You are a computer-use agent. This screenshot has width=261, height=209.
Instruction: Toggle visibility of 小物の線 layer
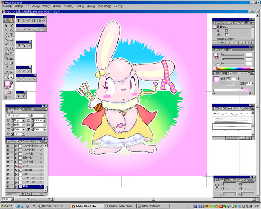pyautogui.click(x=7, y=170)
